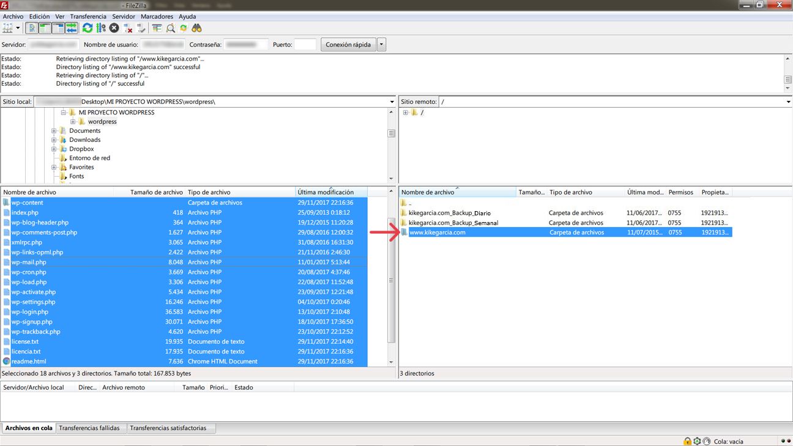Open the Marcadores menu
Viewport: 793px width, 446px height.
point(157,17)
